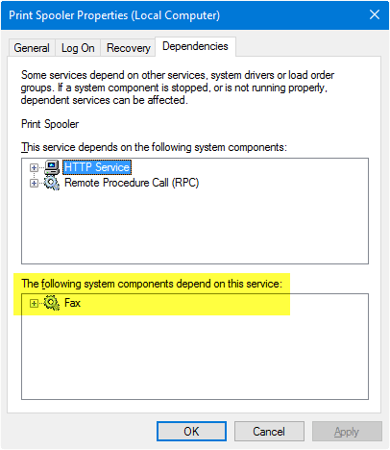Select the Dependencies tab
This screenshot has width=390, height=450.
[x=195, y=46]
